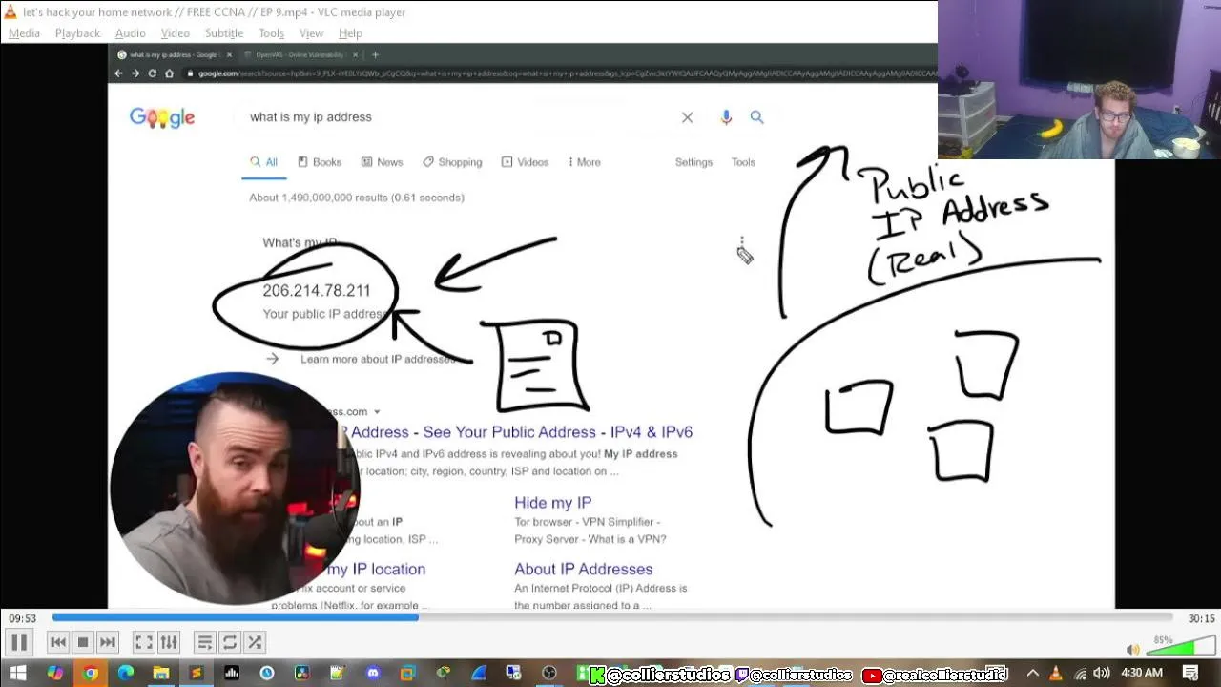Open OBS Studio from the taskbar

click(x=549, y=674)
